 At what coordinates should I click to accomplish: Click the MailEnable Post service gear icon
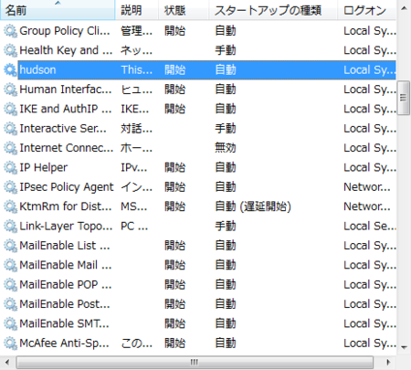pyautogui.click(x=10, y=304)
